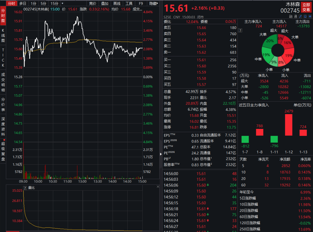Viewport: 313px width, 232px height.
Task: Switch to the 多日 multi-day tab
Action: [23, 3]
